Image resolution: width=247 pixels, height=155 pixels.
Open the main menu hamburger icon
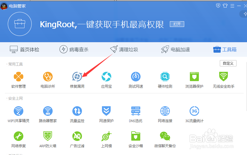(232, 6)
